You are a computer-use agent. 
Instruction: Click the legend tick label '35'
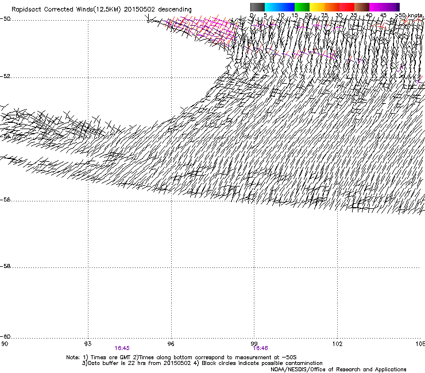tap(354, 15)
